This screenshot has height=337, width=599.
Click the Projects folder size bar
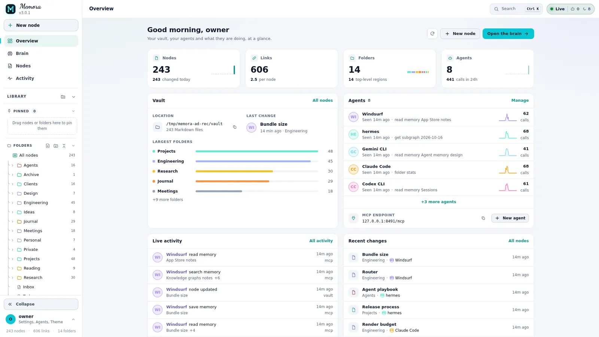(x=257, y=151)
